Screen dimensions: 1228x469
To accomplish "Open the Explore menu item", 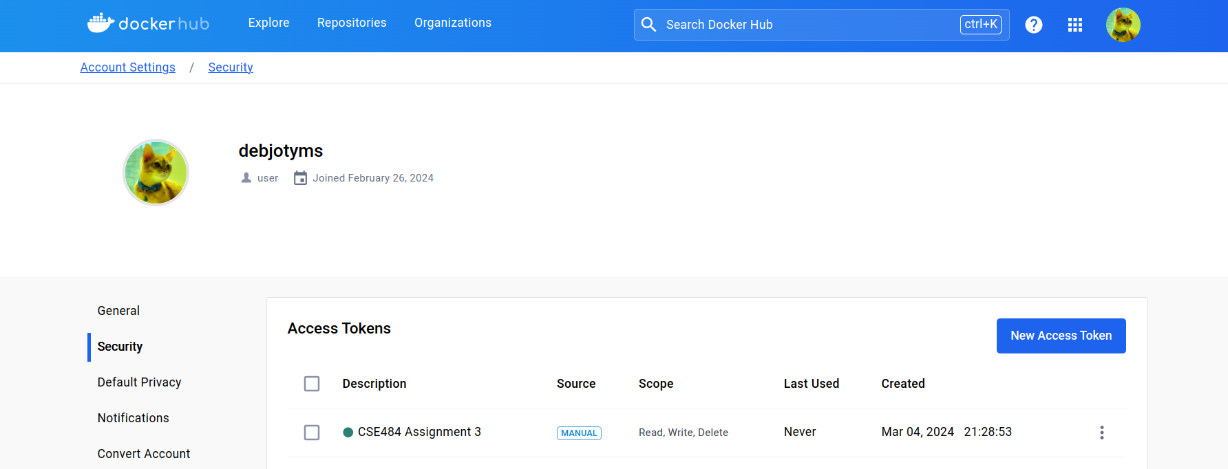I will tap(268, 23).
